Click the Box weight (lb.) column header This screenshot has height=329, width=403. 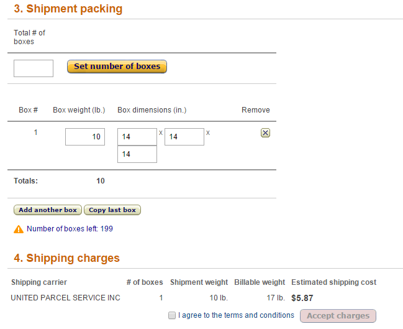pyautogui.click(x=79, y=110)
